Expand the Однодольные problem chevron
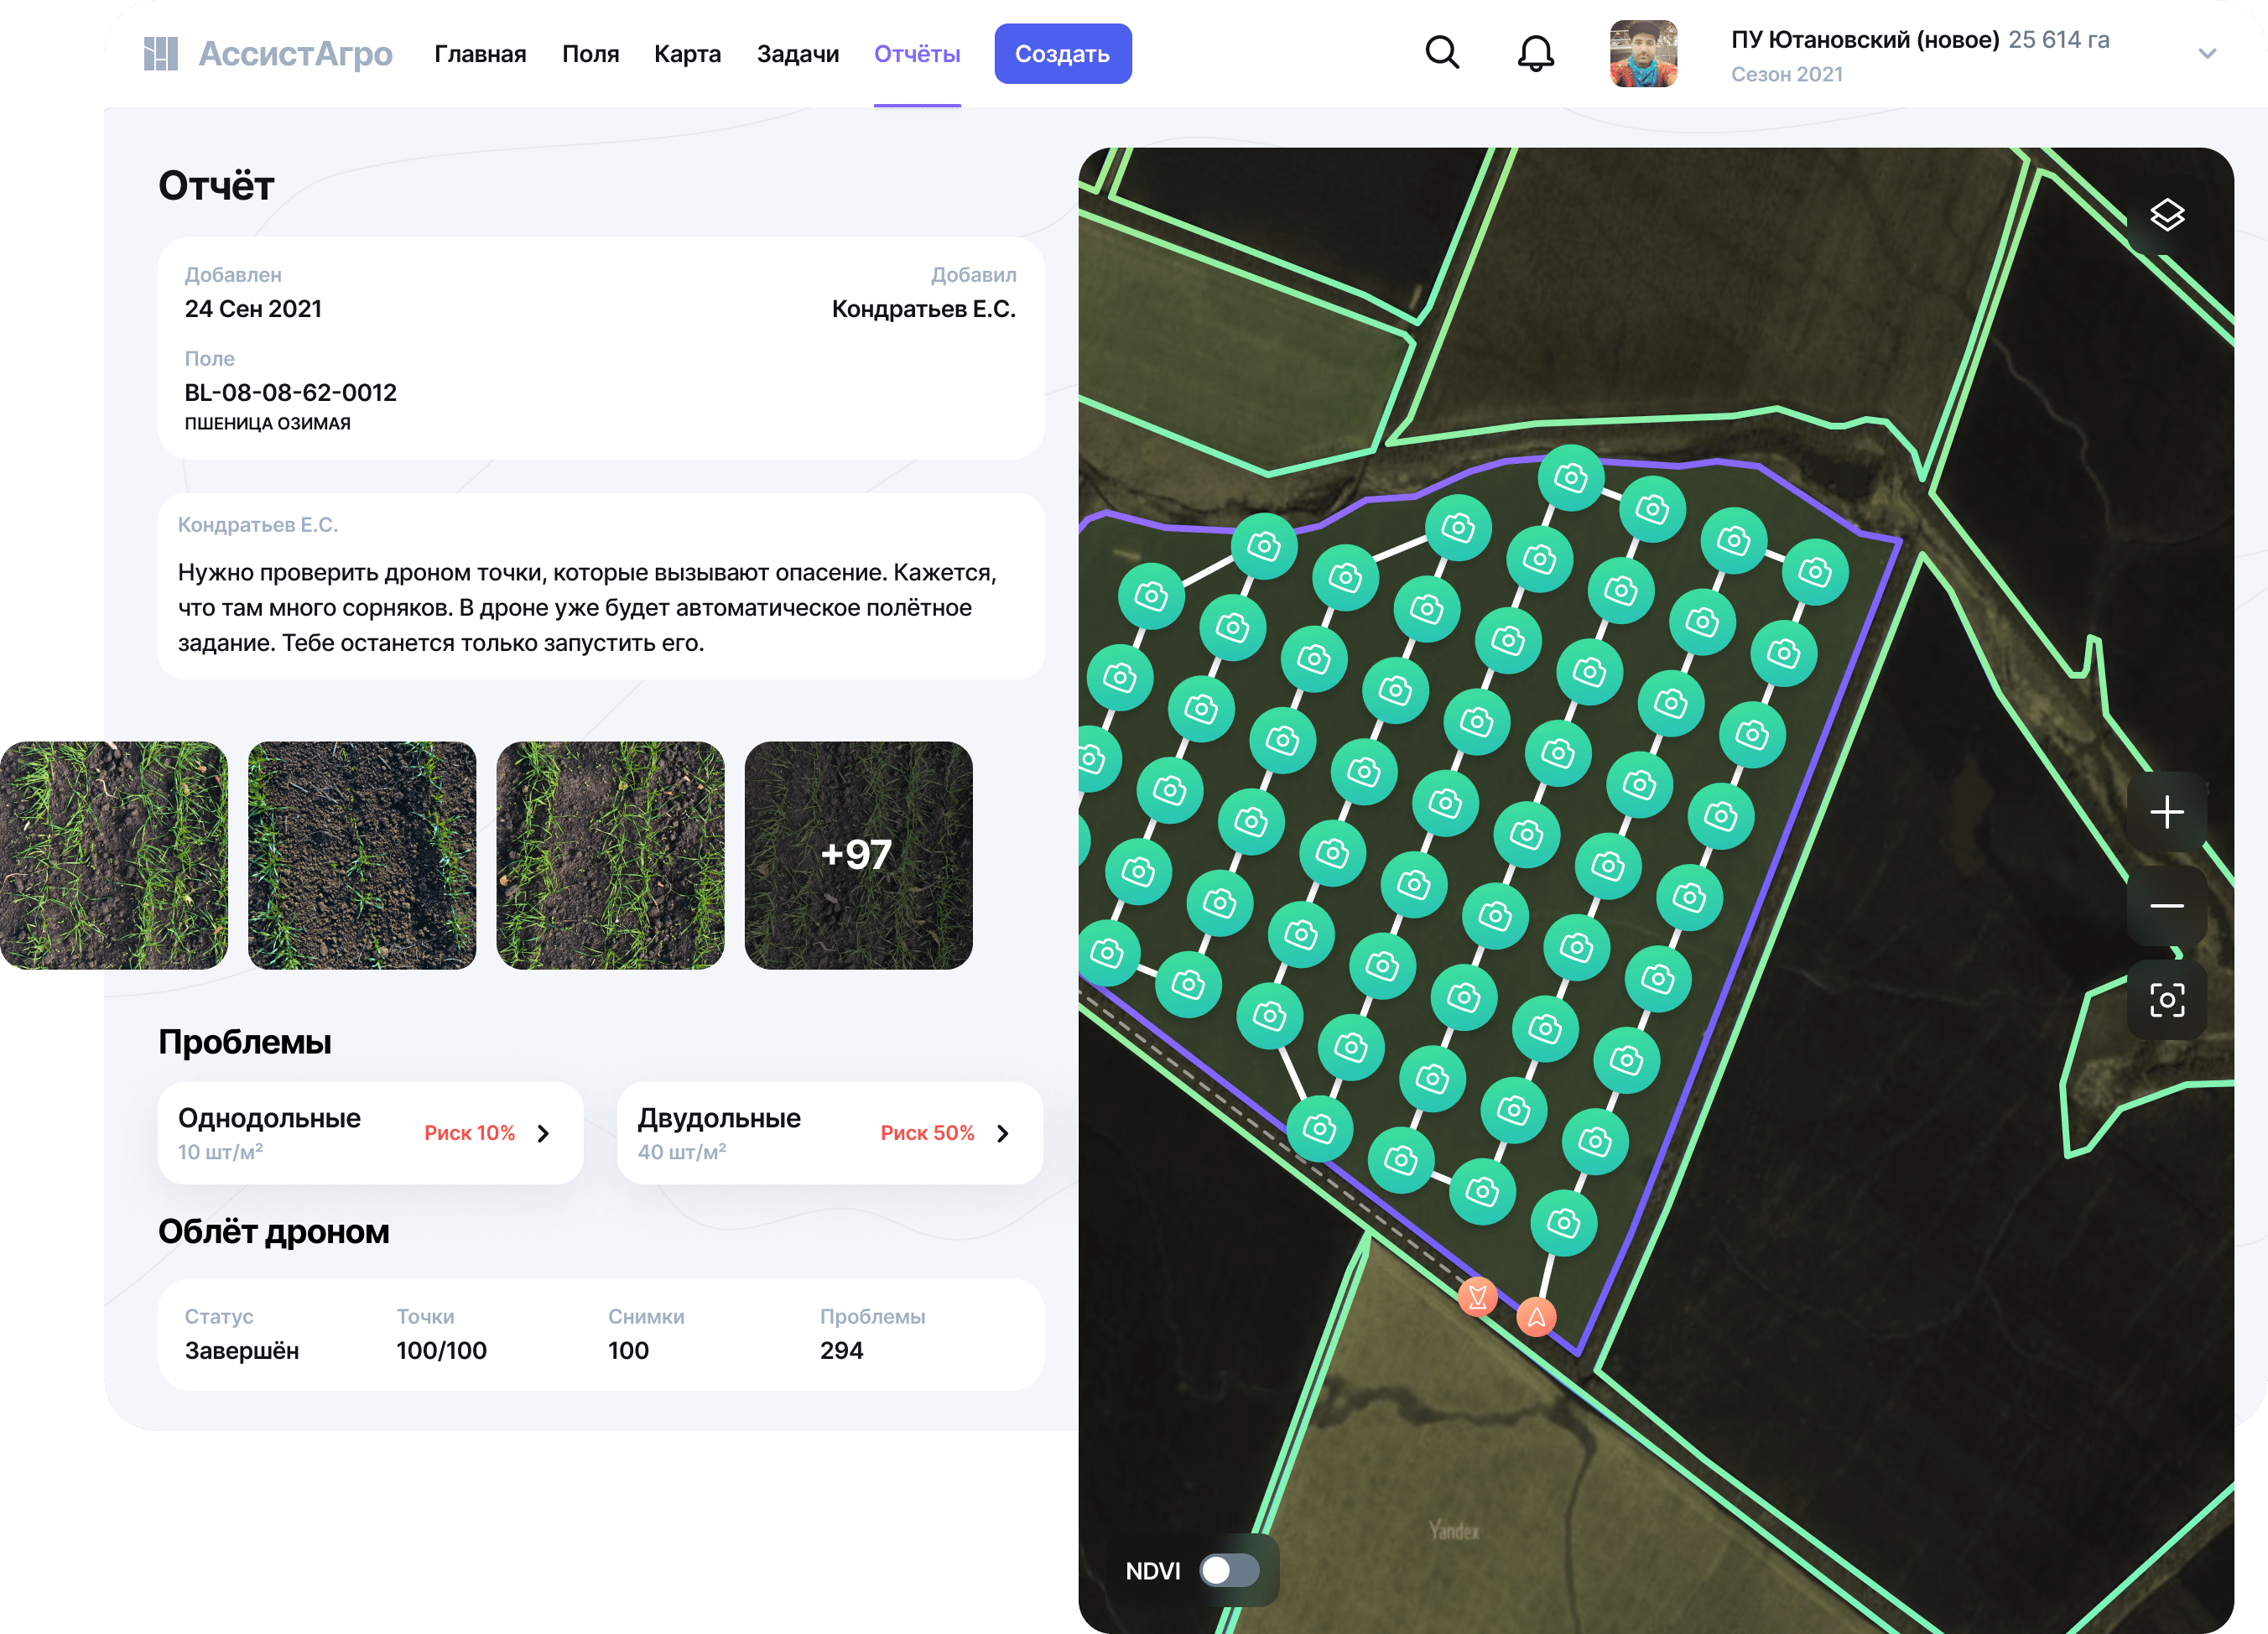This screenshot has height=1634, width=2268. (x=543, y=1133)
